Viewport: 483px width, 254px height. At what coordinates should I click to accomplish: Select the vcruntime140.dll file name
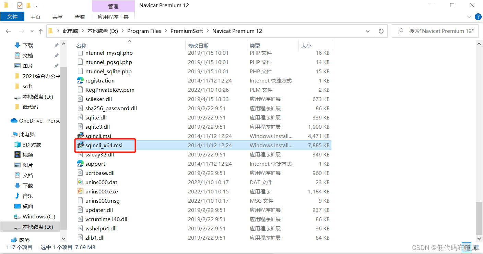[106, 219]
